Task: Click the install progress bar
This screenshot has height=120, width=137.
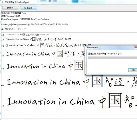Action: point(112,57)
